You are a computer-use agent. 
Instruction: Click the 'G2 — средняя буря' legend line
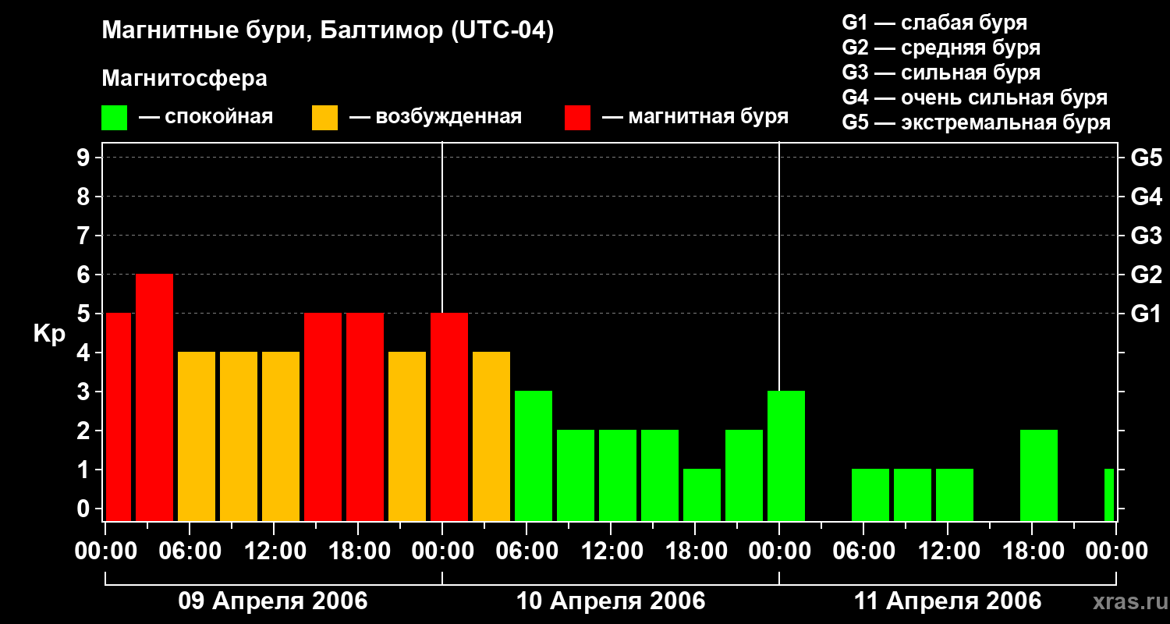coord(941,48)
